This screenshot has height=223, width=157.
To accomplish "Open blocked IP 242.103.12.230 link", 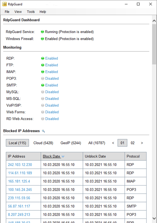I will pos(20,165).
